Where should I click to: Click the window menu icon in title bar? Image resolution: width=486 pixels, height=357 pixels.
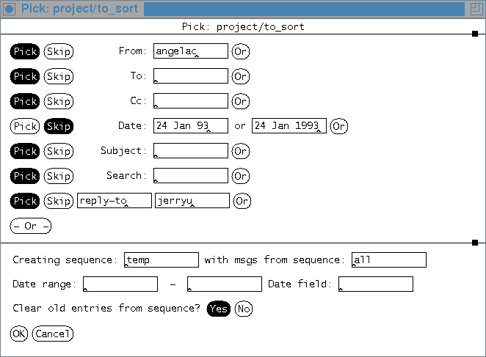pyautogui.click(x=10, y=8)
